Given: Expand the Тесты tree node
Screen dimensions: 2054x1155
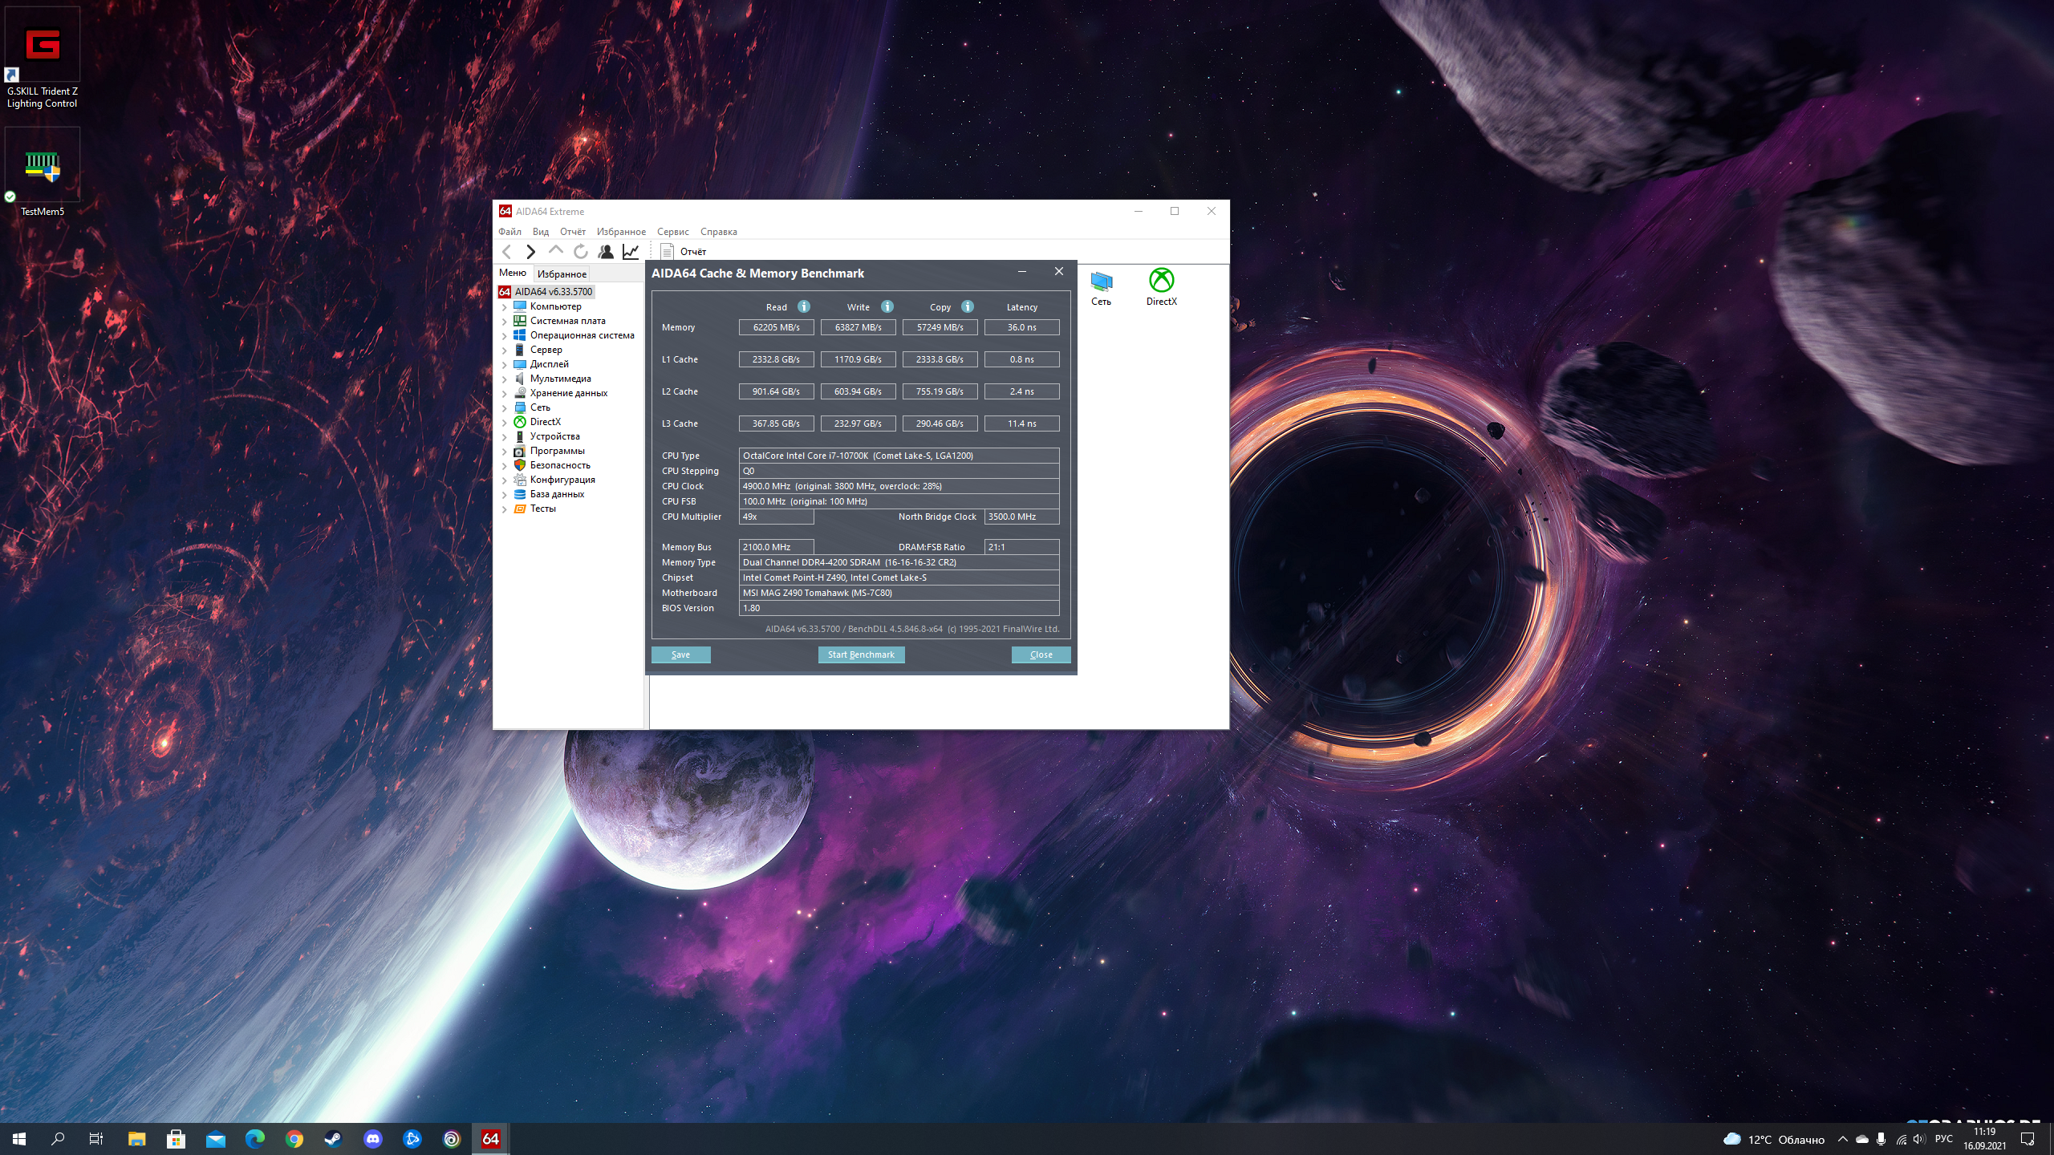Looking at the screenshot, I should 504,509.
